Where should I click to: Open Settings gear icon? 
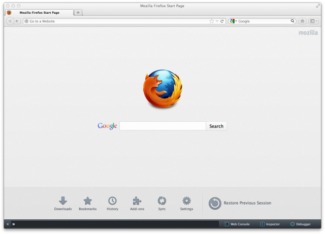point(186,204)
